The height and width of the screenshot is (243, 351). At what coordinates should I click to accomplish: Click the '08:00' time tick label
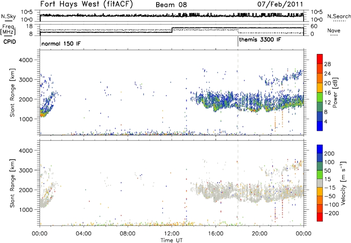[x=127, y=234]
